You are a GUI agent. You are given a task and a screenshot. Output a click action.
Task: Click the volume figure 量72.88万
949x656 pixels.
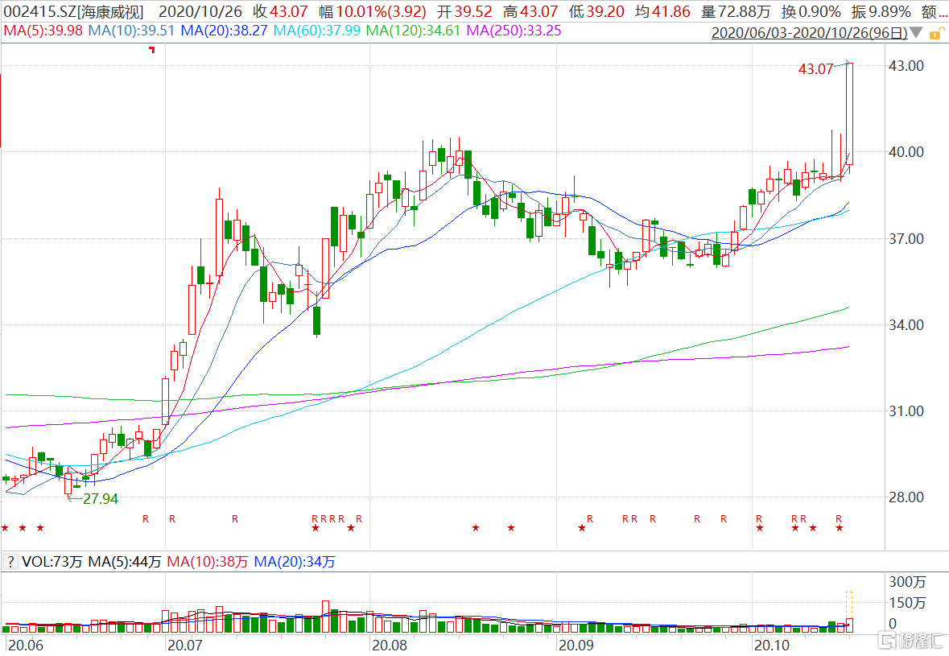[736, 11]
